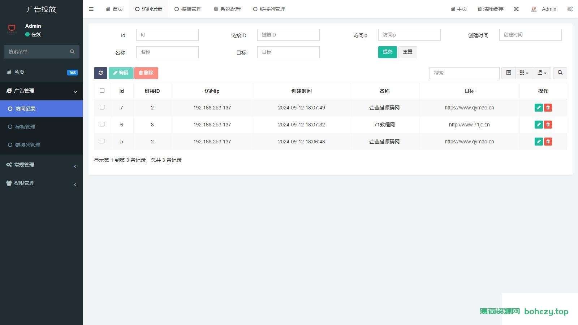Screen dimensions: 578x325
Task: Click the refresh table button
Action: 100,73
